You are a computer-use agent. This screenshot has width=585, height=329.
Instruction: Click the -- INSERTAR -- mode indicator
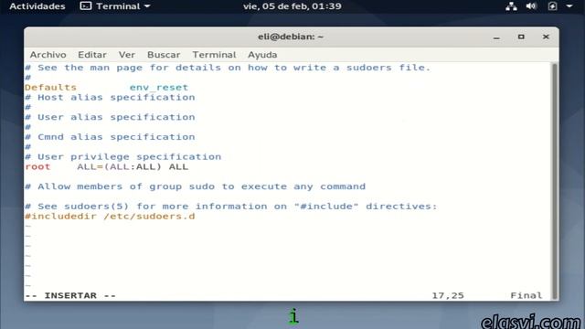point(70,296)
